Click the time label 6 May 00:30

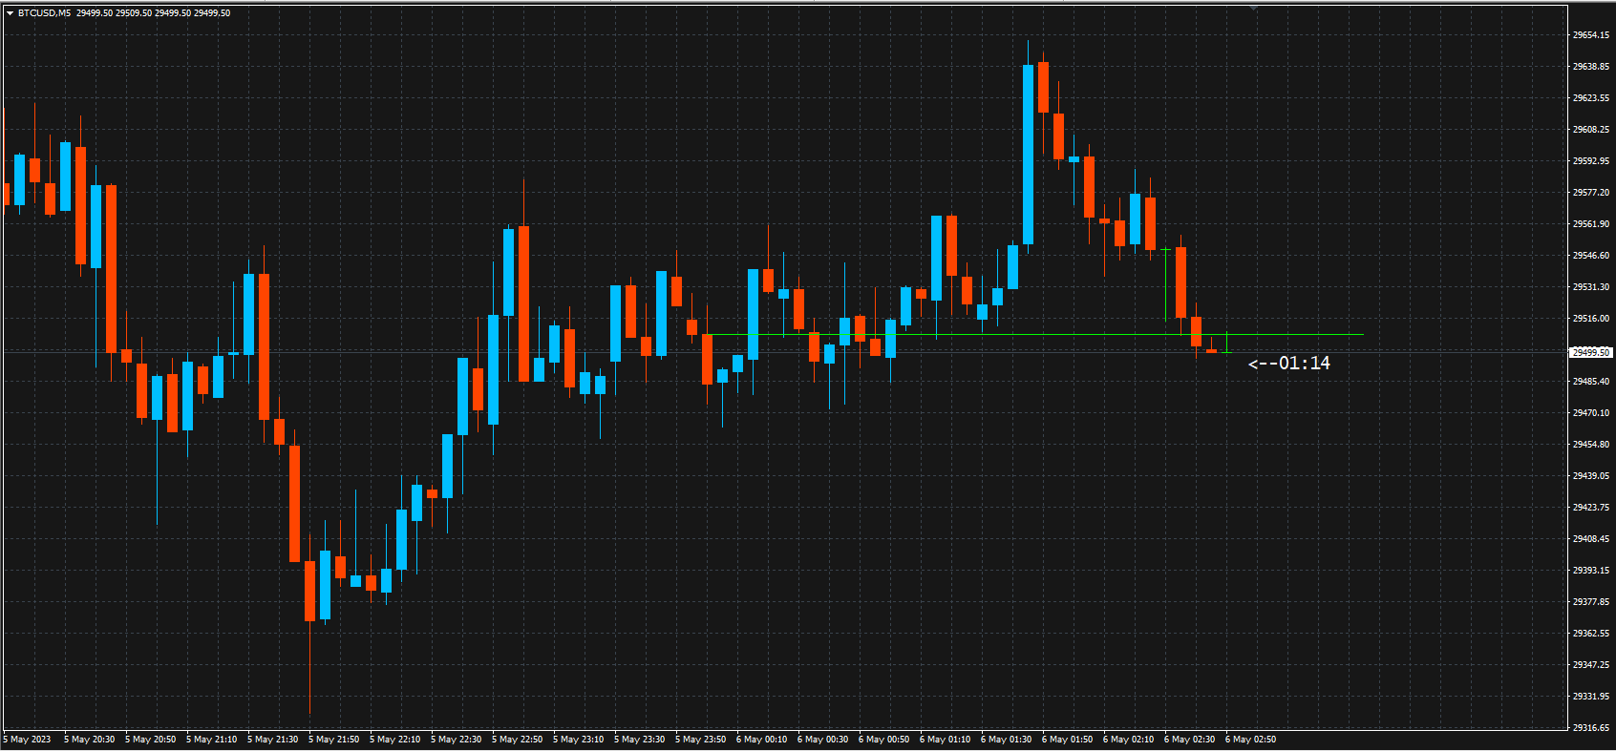[x=823, y=740]
